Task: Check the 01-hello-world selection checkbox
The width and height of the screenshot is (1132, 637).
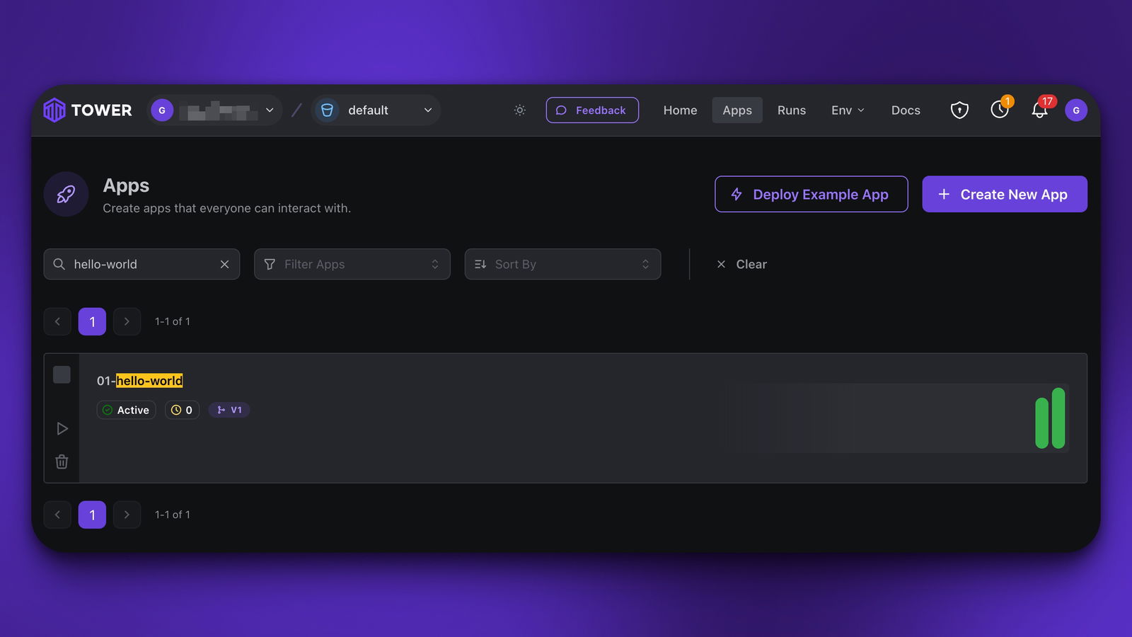Action: [62, 374]
